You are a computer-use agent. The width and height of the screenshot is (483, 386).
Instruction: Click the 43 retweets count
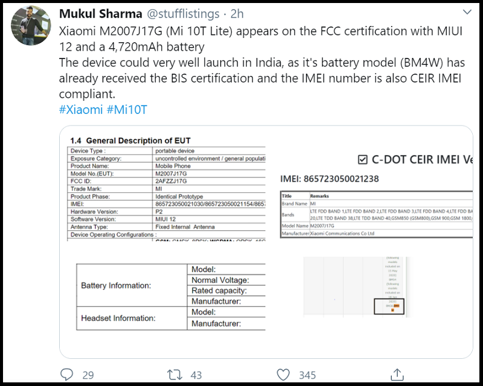[x=196, y=375]
